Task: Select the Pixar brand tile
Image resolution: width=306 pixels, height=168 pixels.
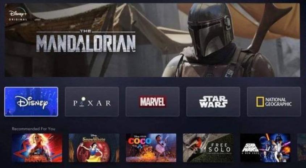Action: (x=92, y=102)
